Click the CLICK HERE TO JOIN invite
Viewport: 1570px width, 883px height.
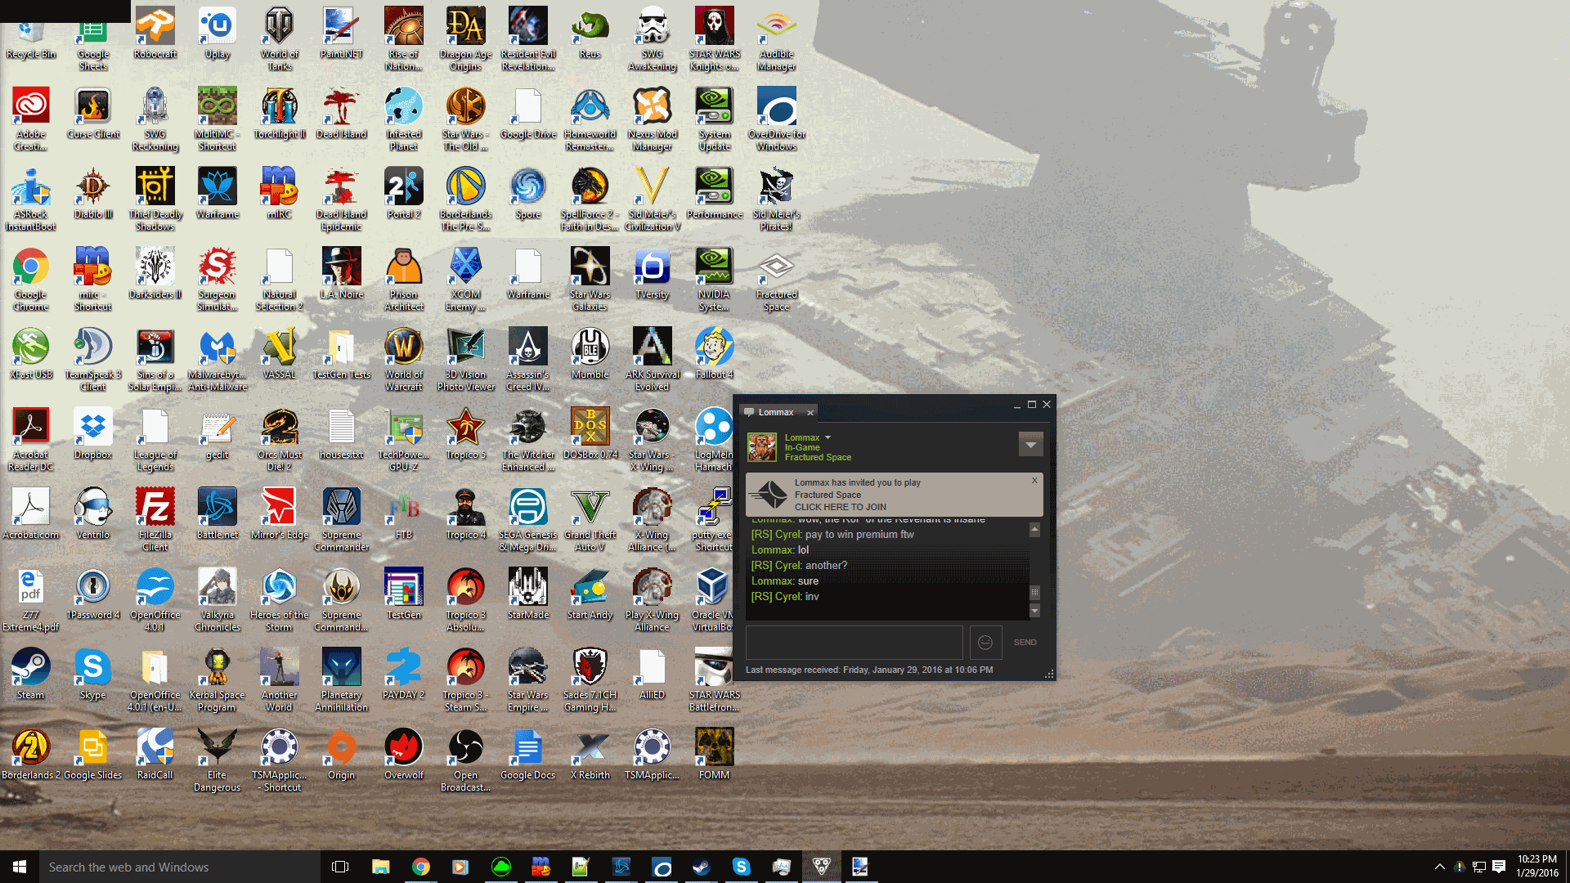click(840, 507)
